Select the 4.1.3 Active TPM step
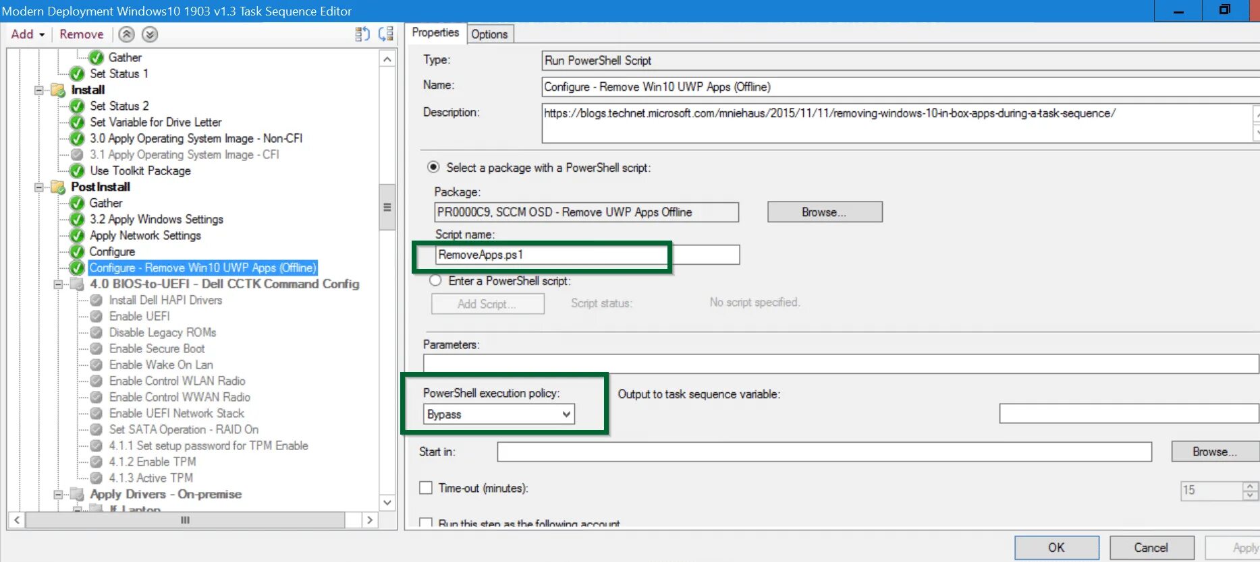The width and height of the screenshot is (1260, 562). [x=151, y=478]
